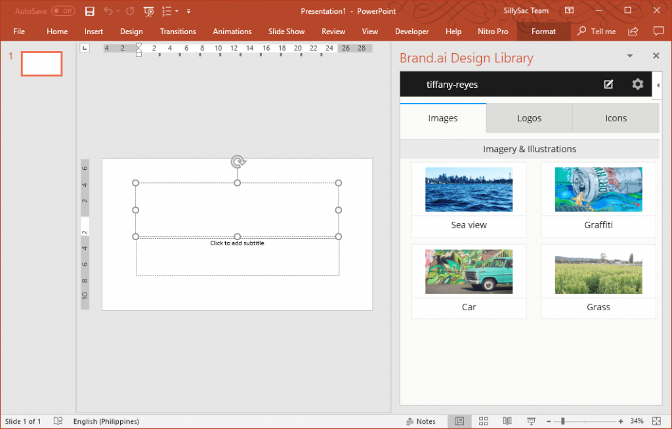Click the Save icon on quick access toolbar
672x429 pixels.
[x=90, y=11]
